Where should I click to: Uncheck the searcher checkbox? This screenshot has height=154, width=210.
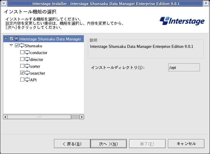[22, 73]
